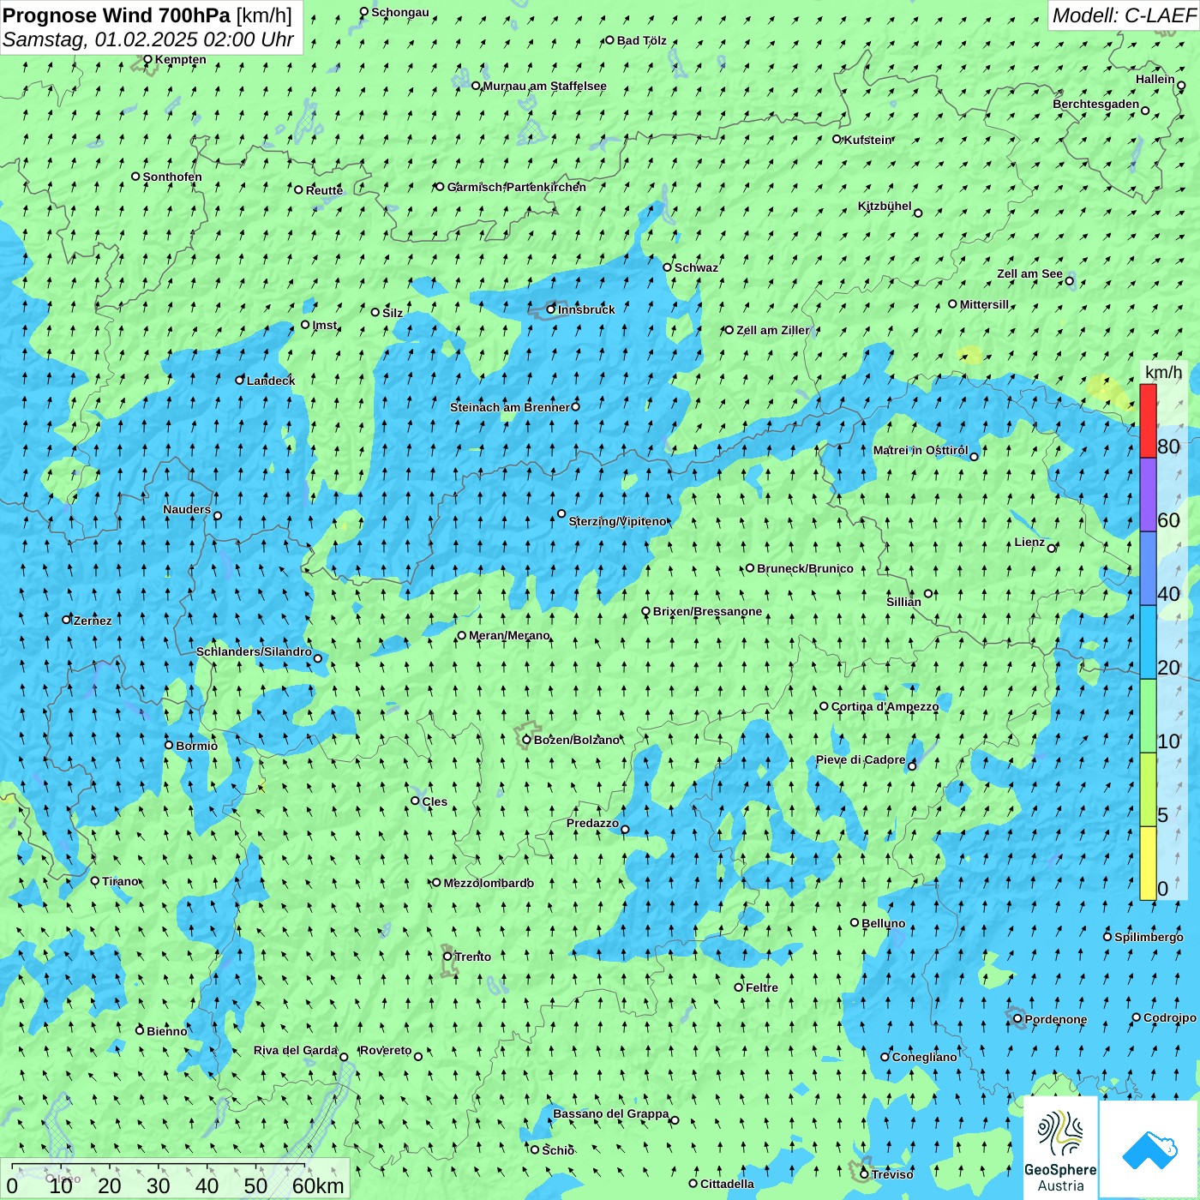Image resolution: width=1200 pixels, height=1200 pixels.
Task: Click the Kempten city marker
Action: pos(147,59)
